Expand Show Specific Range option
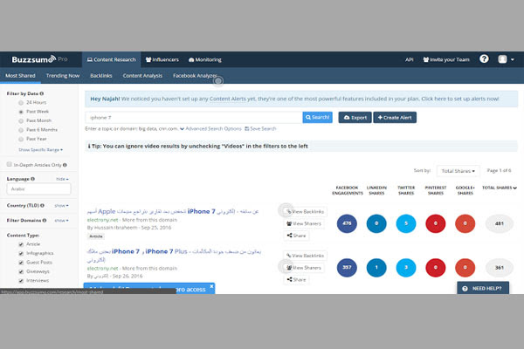The image size is (524, 349). coord(40,149)
